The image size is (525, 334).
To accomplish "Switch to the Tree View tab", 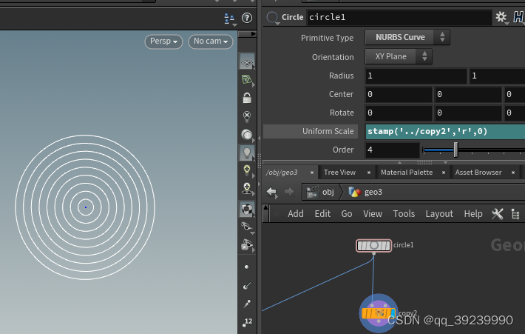I will pyautogui.click(x=339, y=173).
